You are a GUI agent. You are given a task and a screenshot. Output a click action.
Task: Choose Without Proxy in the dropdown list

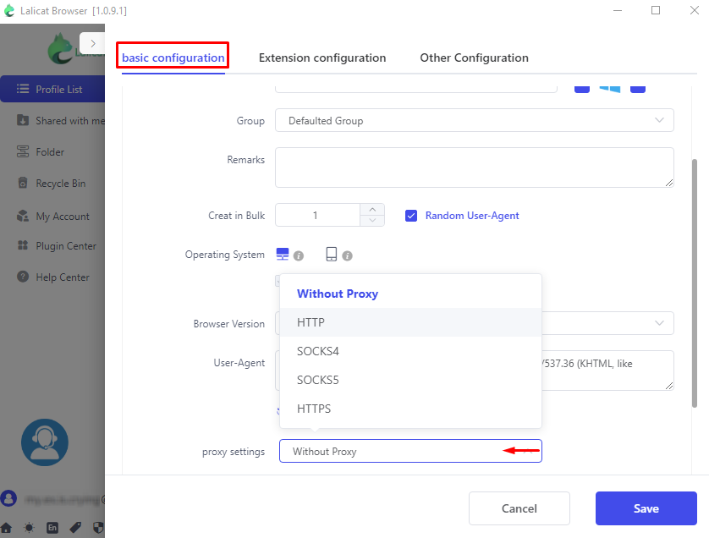(x=410, y=294)
